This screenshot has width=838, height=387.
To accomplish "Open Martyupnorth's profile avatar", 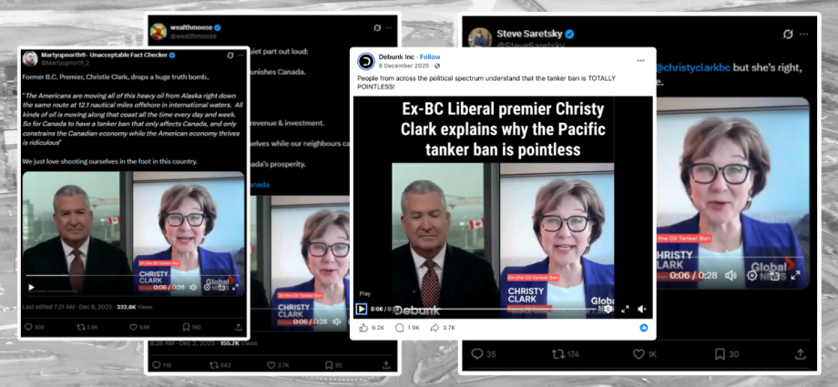I will [30, 58].
